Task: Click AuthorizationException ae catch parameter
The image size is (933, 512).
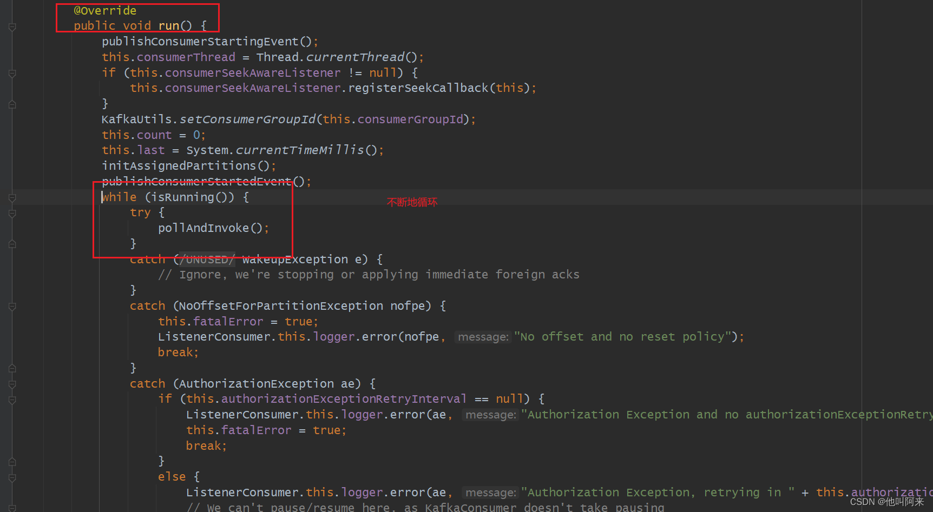Action: tap(267, 384)
